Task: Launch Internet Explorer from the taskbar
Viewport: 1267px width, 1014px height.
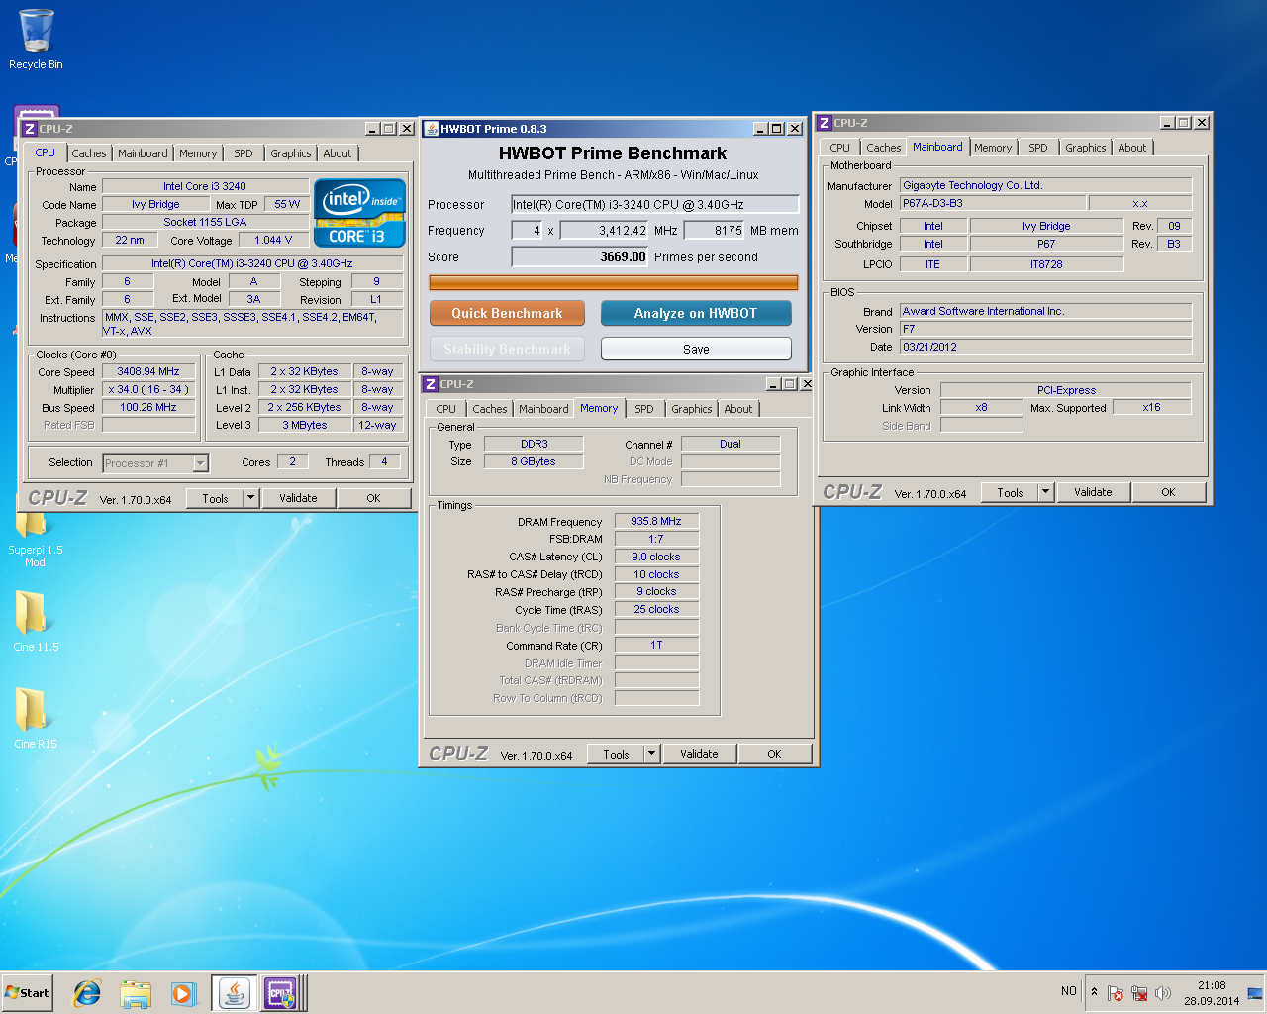Action: point(87,993)
